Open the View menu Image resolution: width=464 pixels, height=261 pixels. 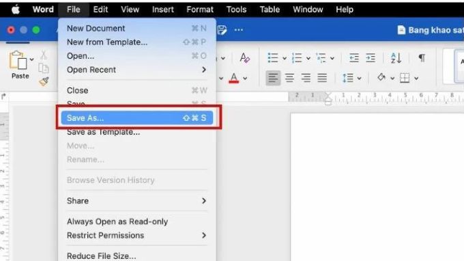pyautogui.click(x=130, y=10)
